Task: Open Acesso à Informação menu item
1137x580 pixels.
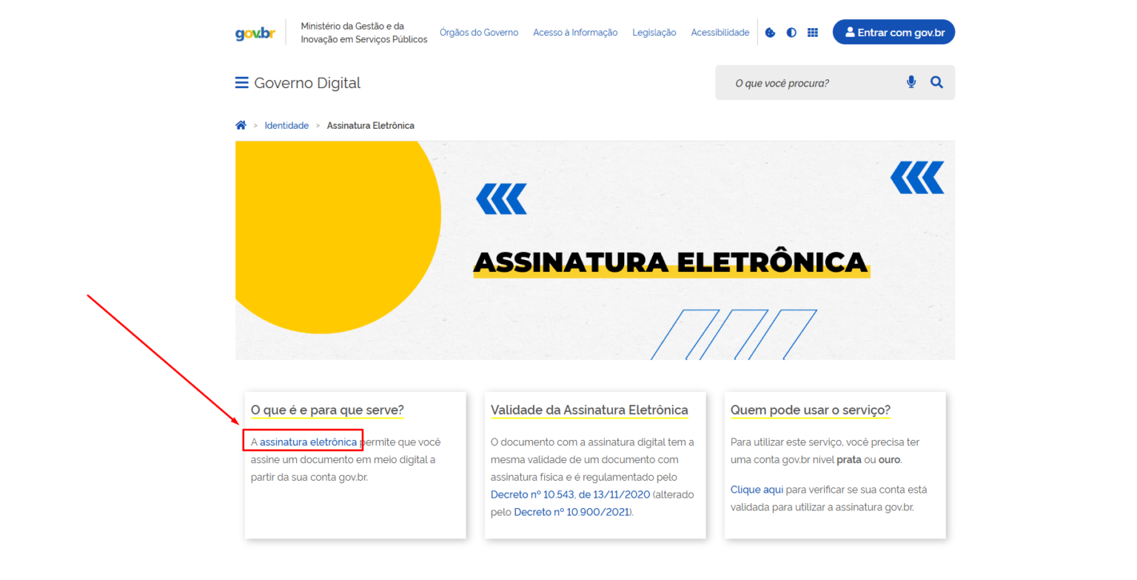Action: (575, 33)
